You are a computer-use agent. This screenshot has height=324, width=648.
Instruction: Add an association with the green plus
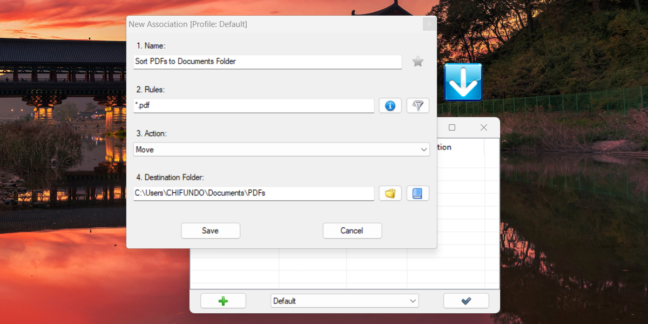[223, 301]
